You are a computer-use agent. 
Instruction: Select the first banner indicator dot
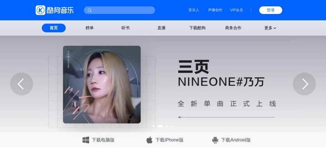point(154,126)
